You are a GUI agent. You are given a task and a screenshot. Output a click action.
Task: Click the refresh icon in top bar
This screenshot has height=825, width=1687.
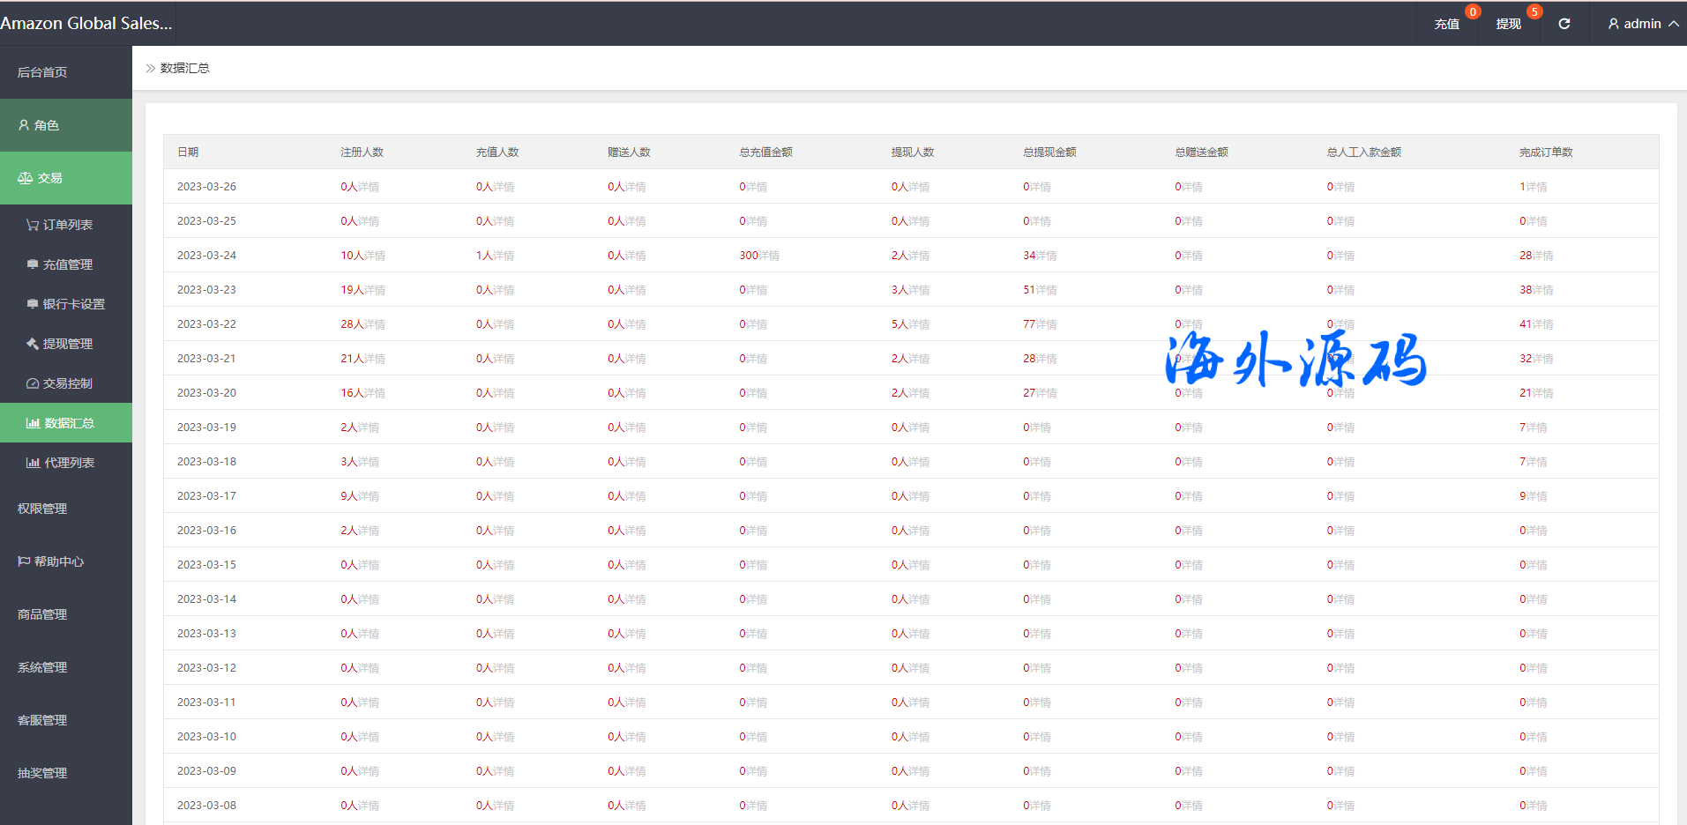point(1564,24)
